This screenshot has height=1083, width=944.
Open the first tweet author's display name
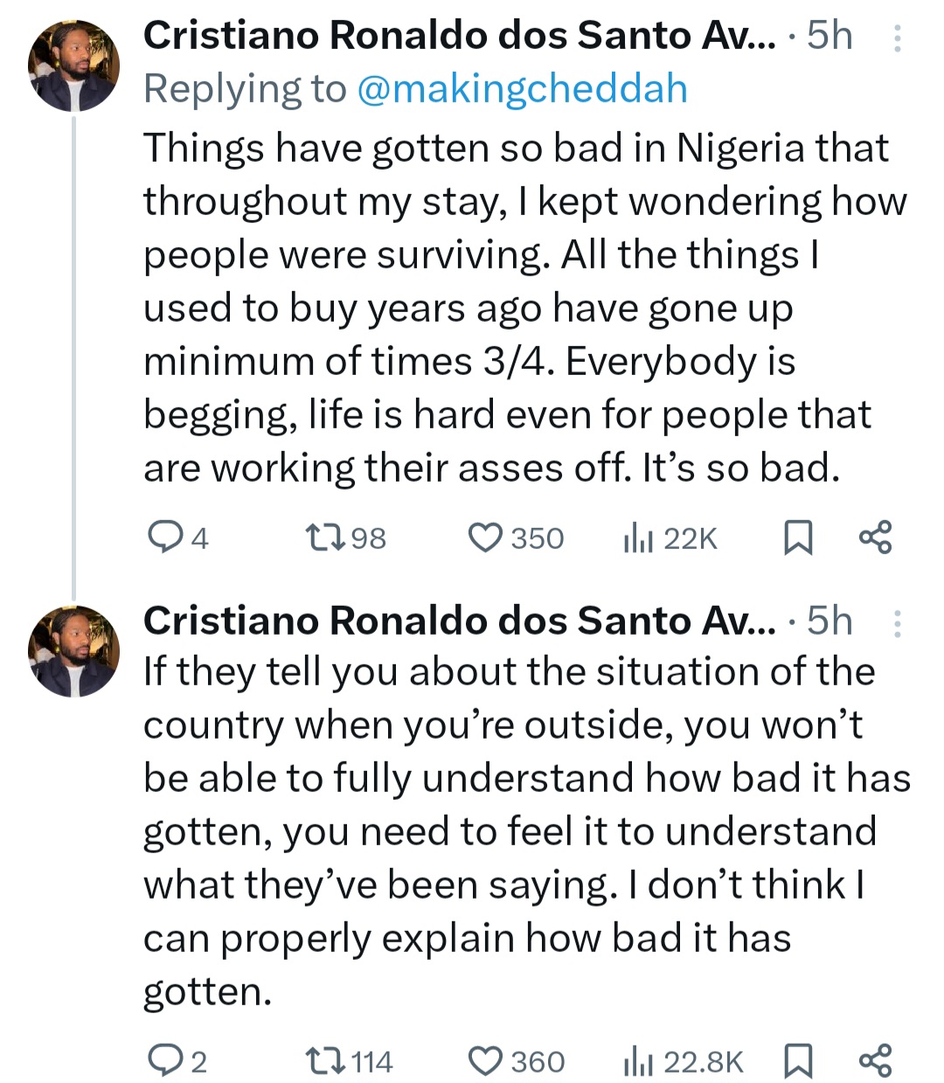[459, 37]
